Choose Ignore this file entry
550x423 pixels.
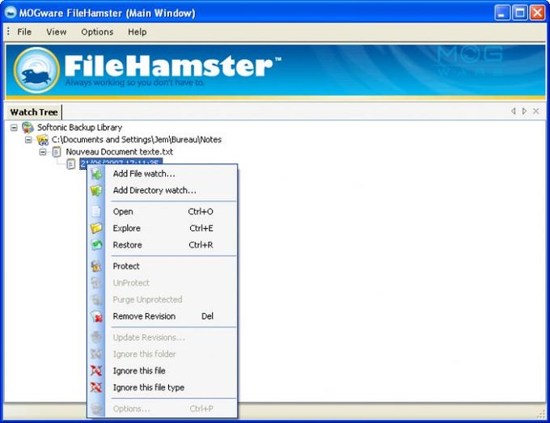coord(163,370)
